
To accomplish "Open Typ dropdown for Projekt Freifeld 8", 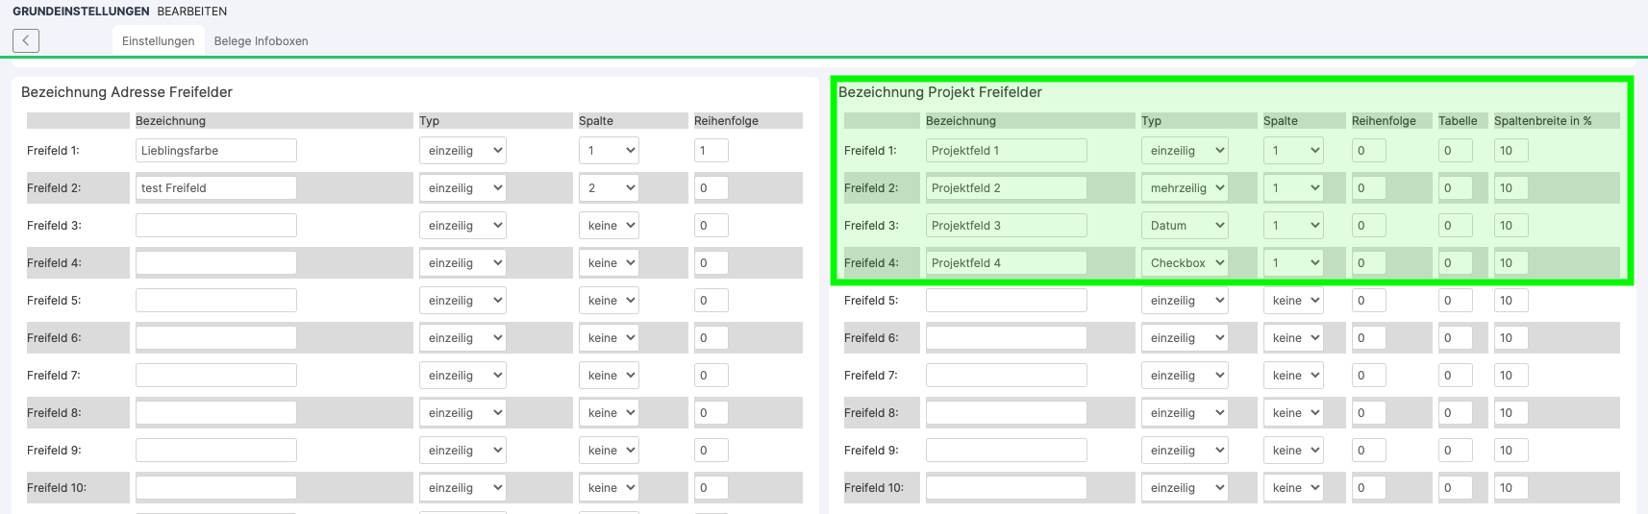I will tap(1185, 413).
